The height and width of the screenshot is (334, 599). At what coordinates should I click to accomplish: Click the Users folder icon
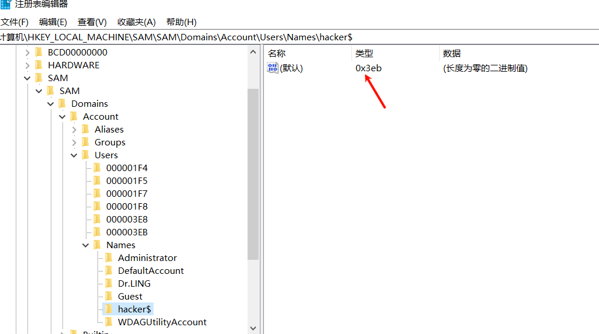pos(86,155)
